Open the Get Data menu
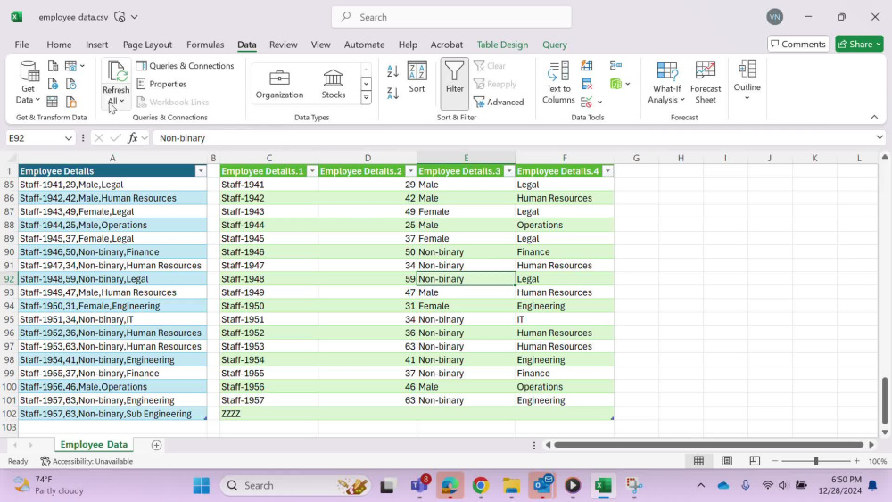Viewport: 892px width, 502px height. point(28,83)
